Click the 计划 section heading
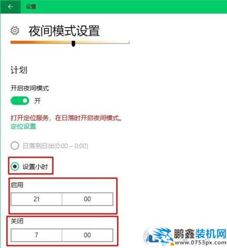This screenshot has height=248, width=227. [x=19, y=70]
